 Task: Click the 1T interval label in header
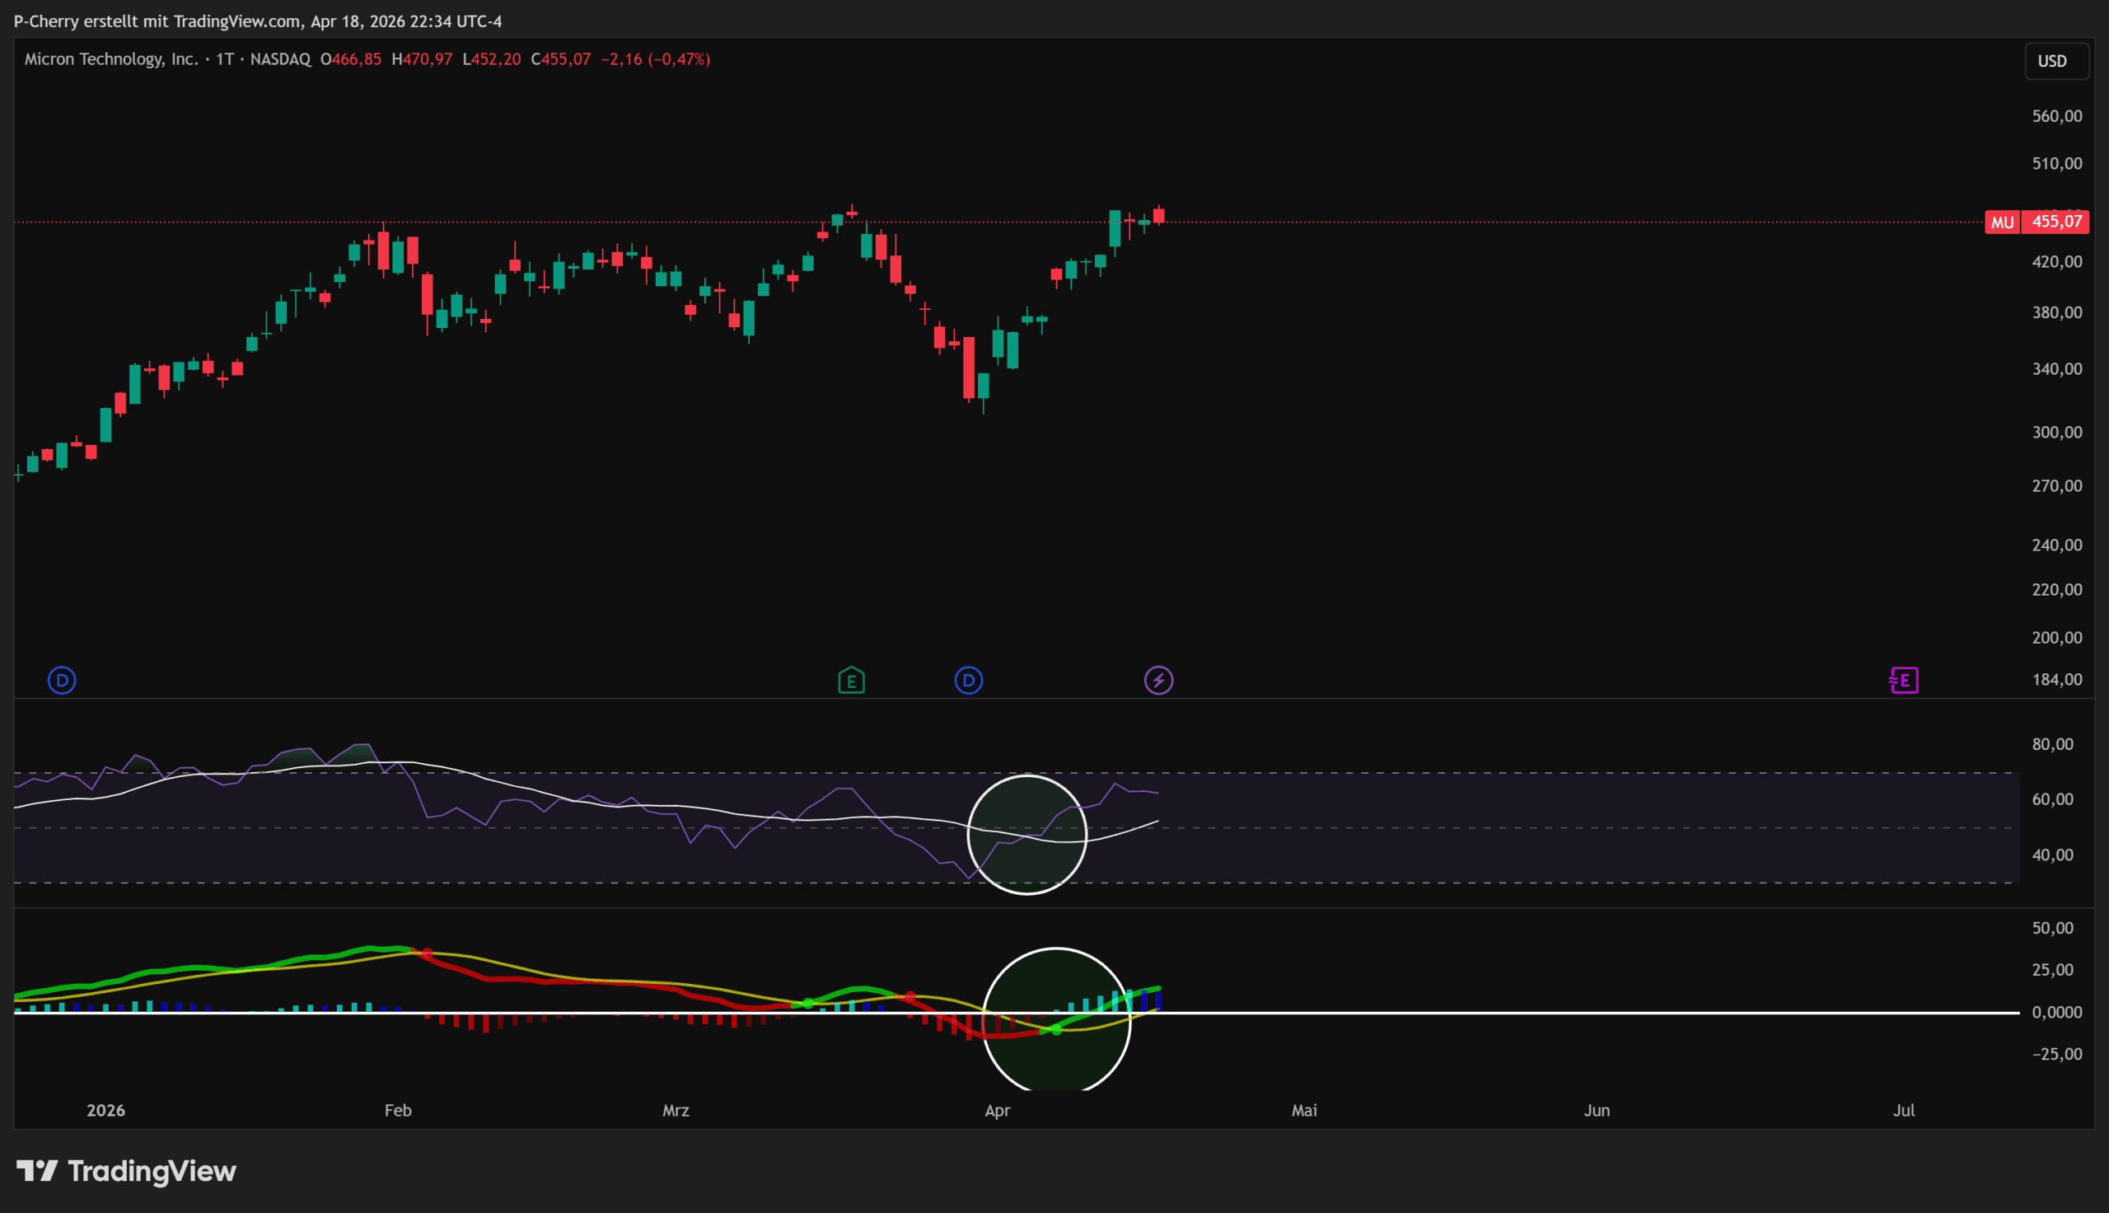(225, 59)
